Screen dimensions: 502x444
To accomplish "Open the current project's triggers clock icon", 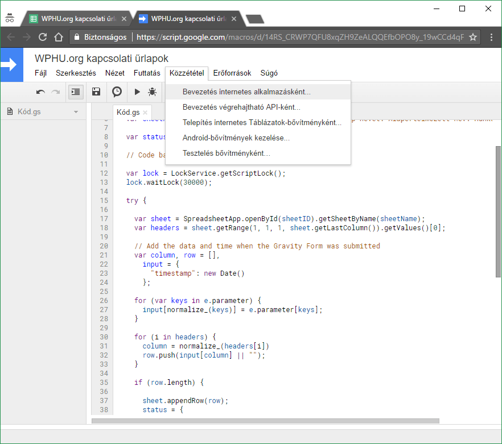I will pos(117,92).
